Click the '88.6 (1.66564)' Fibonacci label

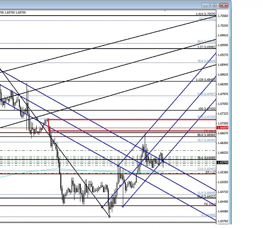click(x=207, y=135)
